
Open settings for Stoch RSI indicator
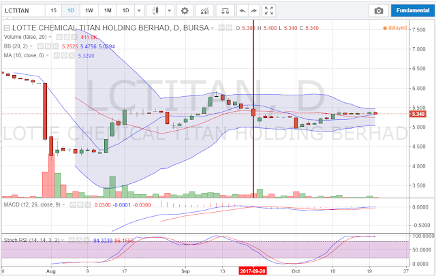[79, 240]
